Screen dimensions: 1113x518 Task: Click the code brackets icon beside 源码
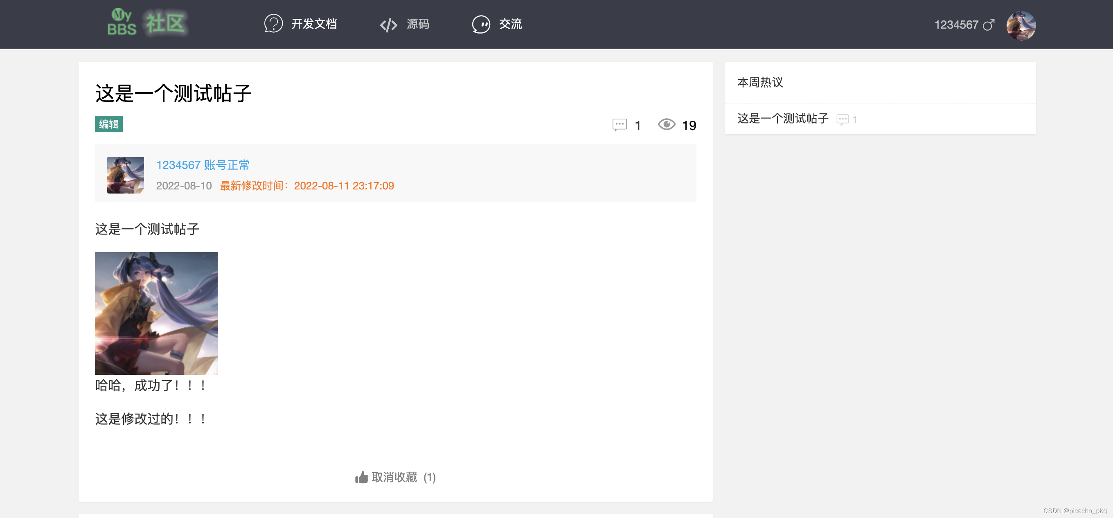(388, 25)
